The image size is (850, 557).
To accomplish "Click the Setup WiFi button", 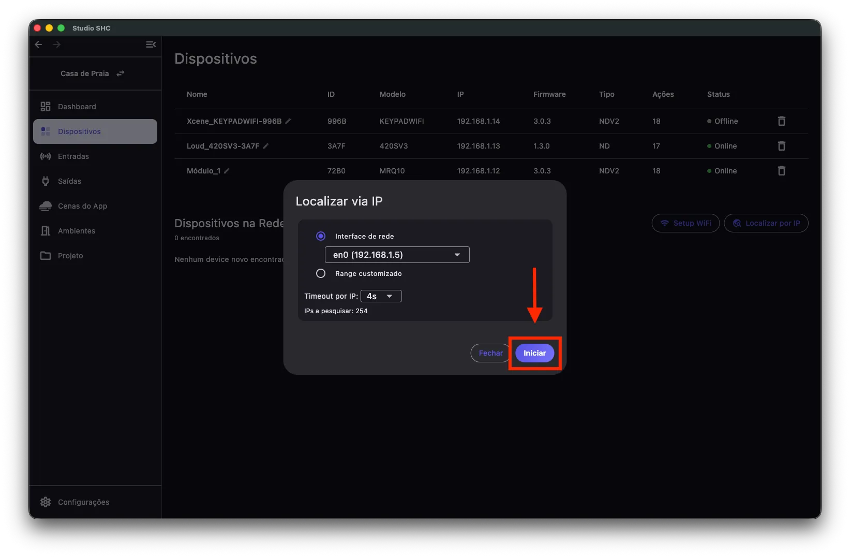I will click(685, 223).
